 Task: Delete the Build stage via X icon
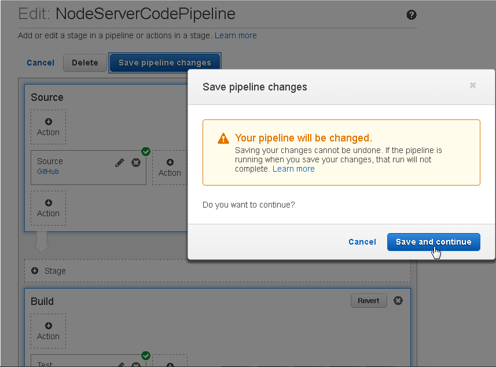click(x=398, y=300)
